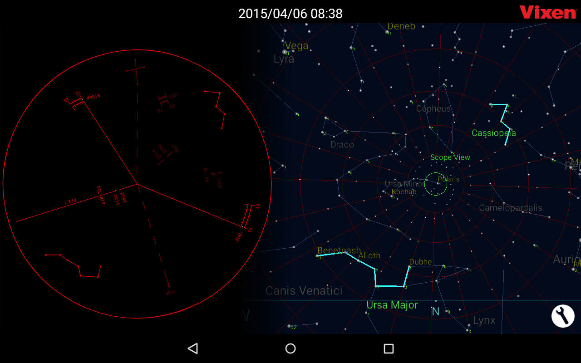The image size is (581, 363).
Task: Open Android recent apps button
Action: [389, 348]
